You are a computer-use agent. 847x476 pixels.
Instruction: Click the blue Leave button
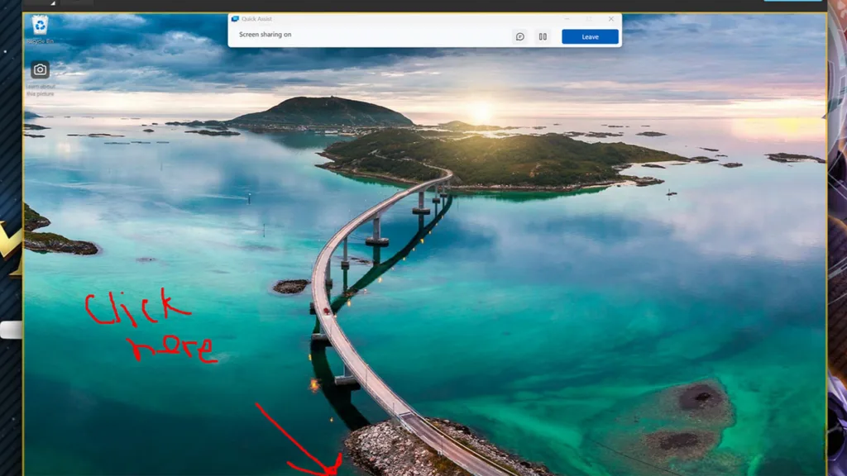pyautogui.click(x=590, y=36)
